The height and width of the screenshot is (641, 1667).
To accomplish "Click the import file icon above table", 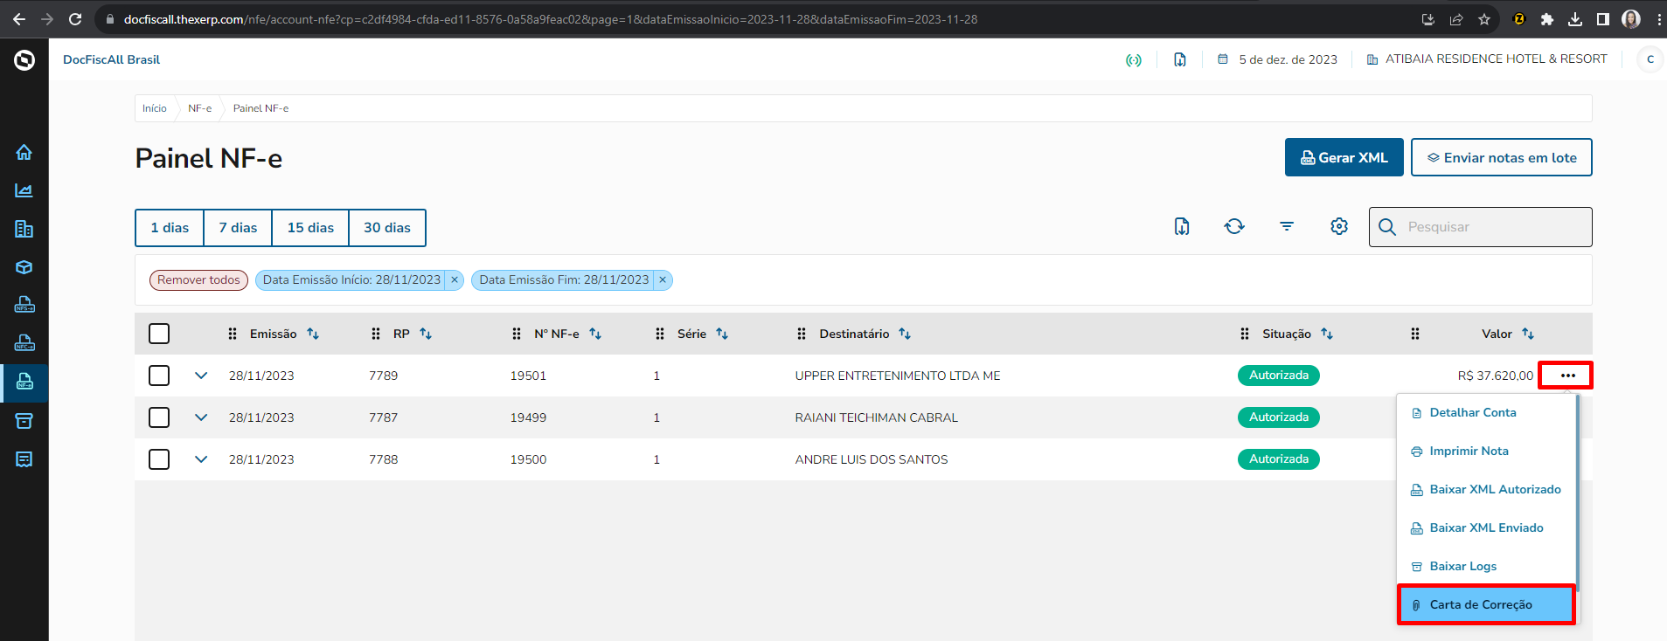I will click(1182, 226).
